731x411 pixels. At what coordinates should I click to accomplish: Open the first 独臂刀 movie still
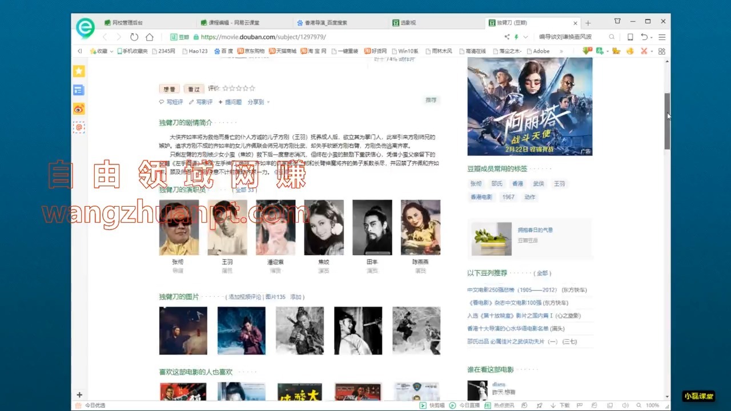pos(183,331)
